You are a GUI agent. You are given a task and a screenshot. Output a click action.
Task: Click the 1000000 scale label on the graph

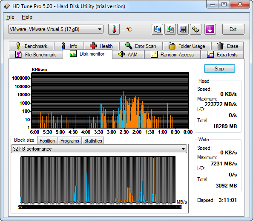point(21,78)
